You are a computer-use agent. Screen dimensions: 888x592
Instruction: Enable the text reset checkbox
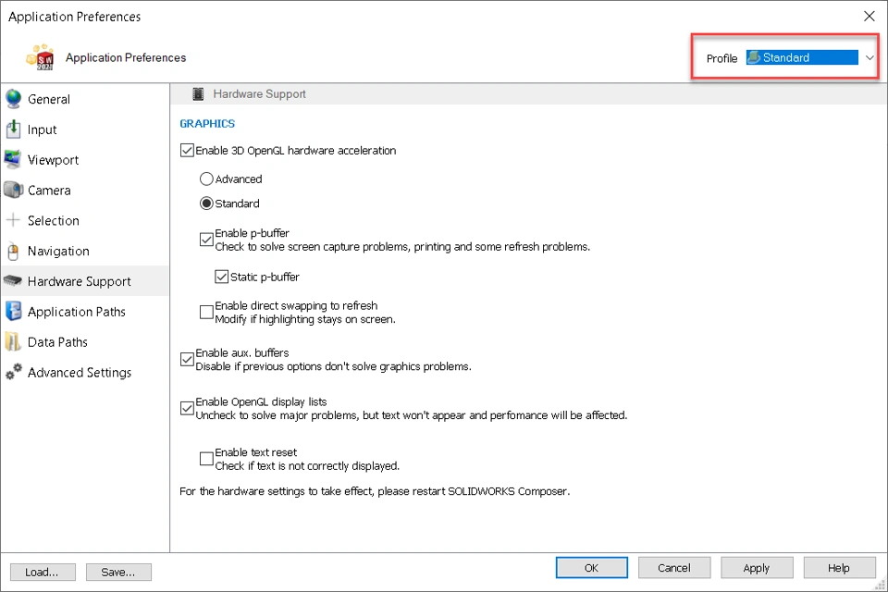point(206,459)
